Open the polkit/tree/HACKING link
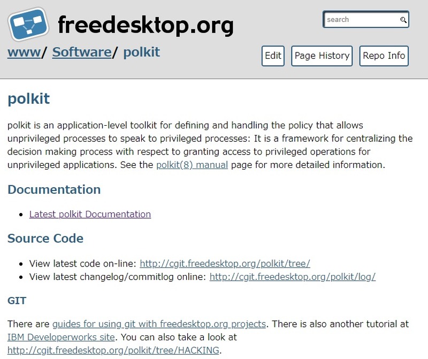This screenshot has height=359, width=428. (x=113, y=350)
